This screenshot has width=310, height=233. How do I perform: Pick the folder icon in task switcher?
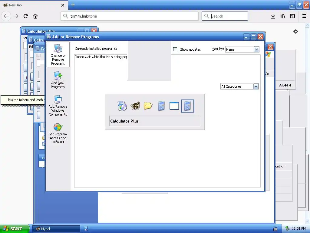click(148, 106)
